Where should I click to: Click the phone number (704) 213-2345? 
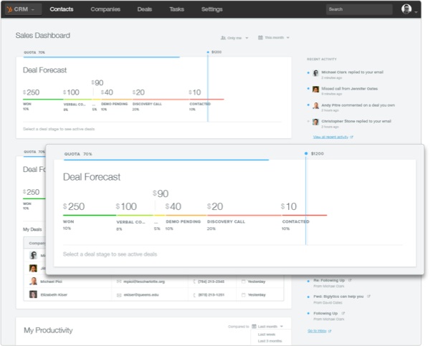[211, 282]
